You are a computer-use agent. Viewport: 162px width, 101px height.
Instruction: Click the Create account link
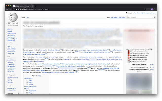148,13
